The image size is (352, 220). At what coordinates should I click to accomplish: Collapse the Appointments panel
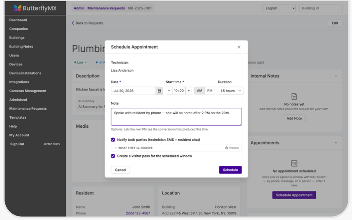point(336,143)
